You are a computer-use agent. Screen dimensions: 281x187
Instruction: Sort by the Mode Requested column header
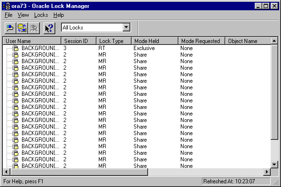pos(201,41)
